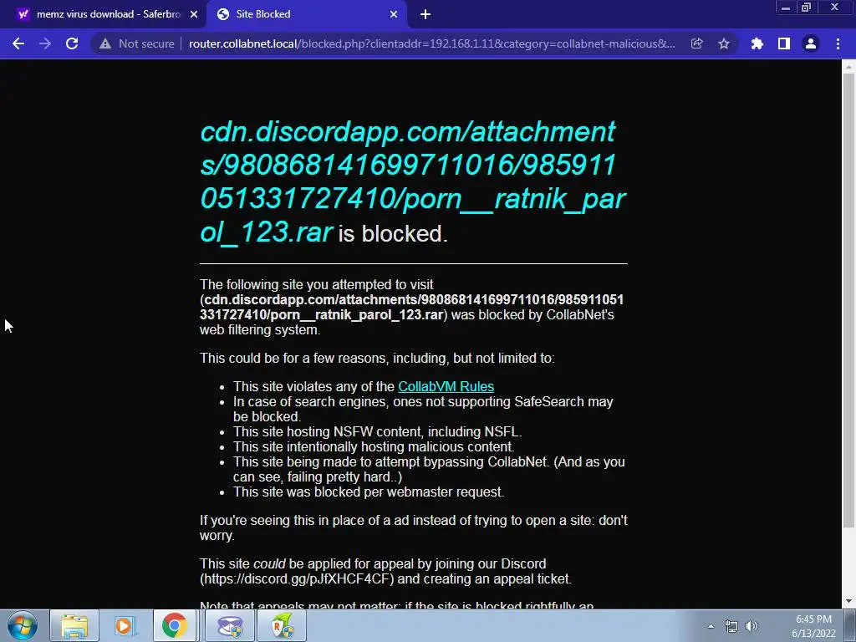Bookmark this page with the star
The width and height of the screenshot is (856, 642).
tap(724, 43)
